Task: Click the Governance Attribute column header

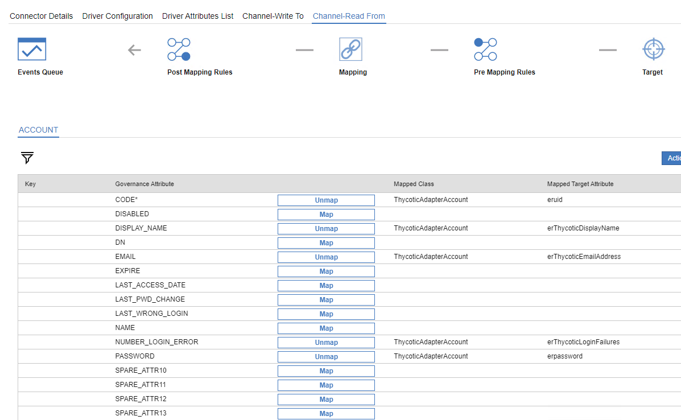Action: 145,184
